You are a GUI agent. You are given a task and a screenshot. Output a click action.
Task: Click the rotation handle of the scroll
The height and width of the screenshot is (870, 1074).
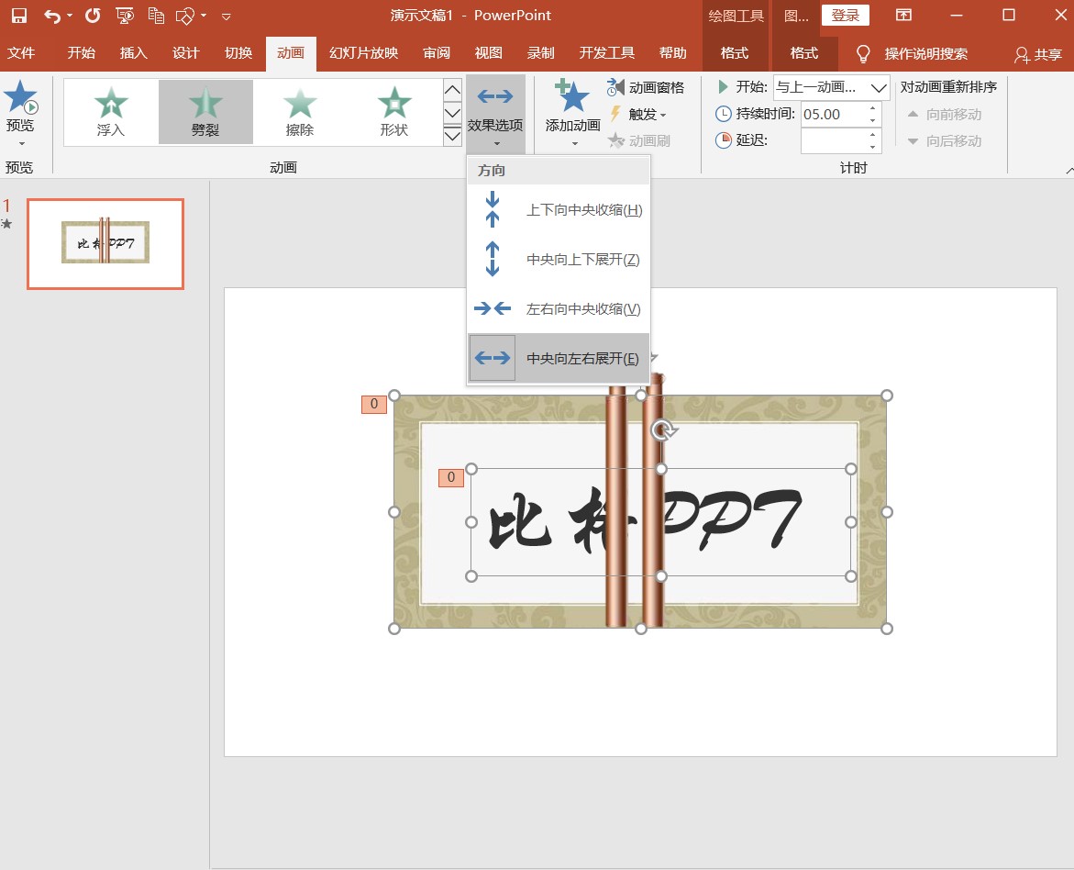pyautogui.click(x=661, y=430)
